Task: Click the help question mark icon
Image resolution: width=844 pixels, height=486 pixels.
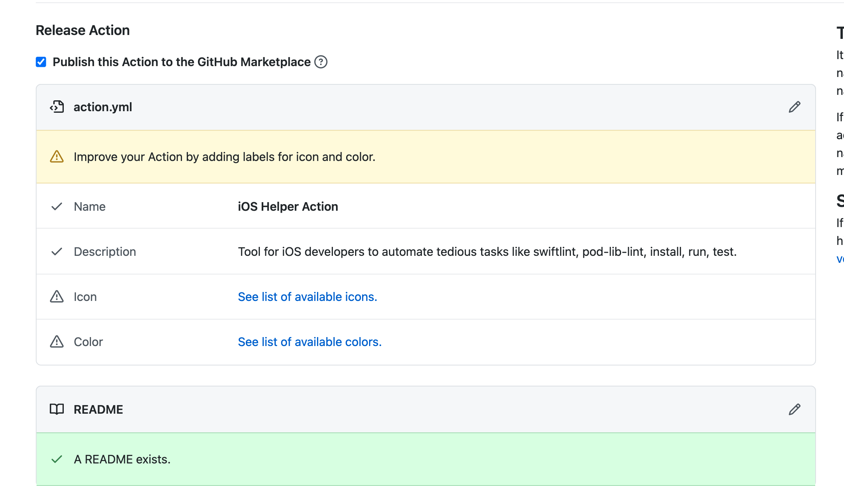Action: [321, 62]
